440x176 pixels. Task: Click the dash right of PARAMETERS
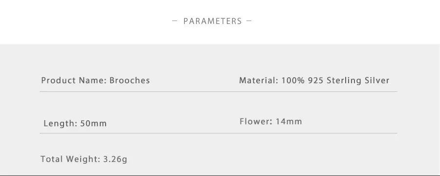[x=249, y=21]
